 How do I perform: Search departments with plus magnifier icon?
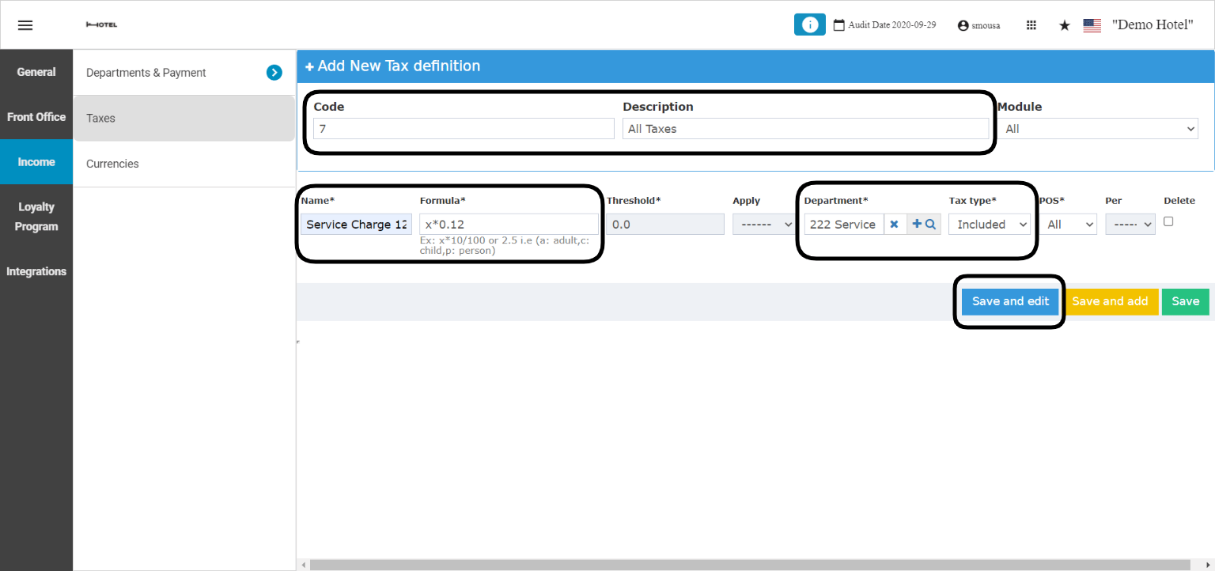point(924,225)
